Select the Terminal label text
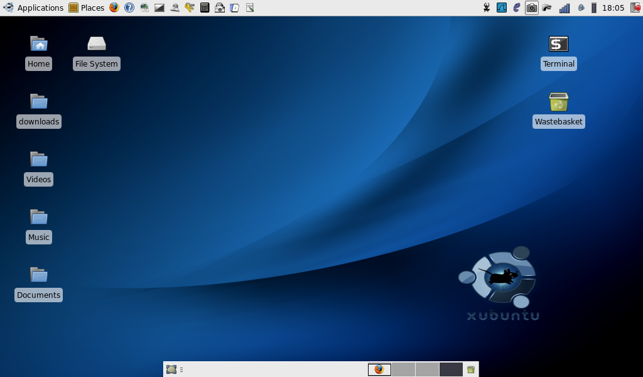This screenshot has height=377, width=643. (x=558, y=64)
